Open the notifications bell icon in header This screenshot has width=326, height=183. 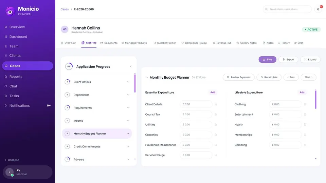(x=318, y=9)
